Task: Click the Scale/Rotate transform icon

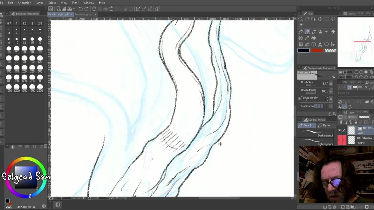Action: (111, 9)
